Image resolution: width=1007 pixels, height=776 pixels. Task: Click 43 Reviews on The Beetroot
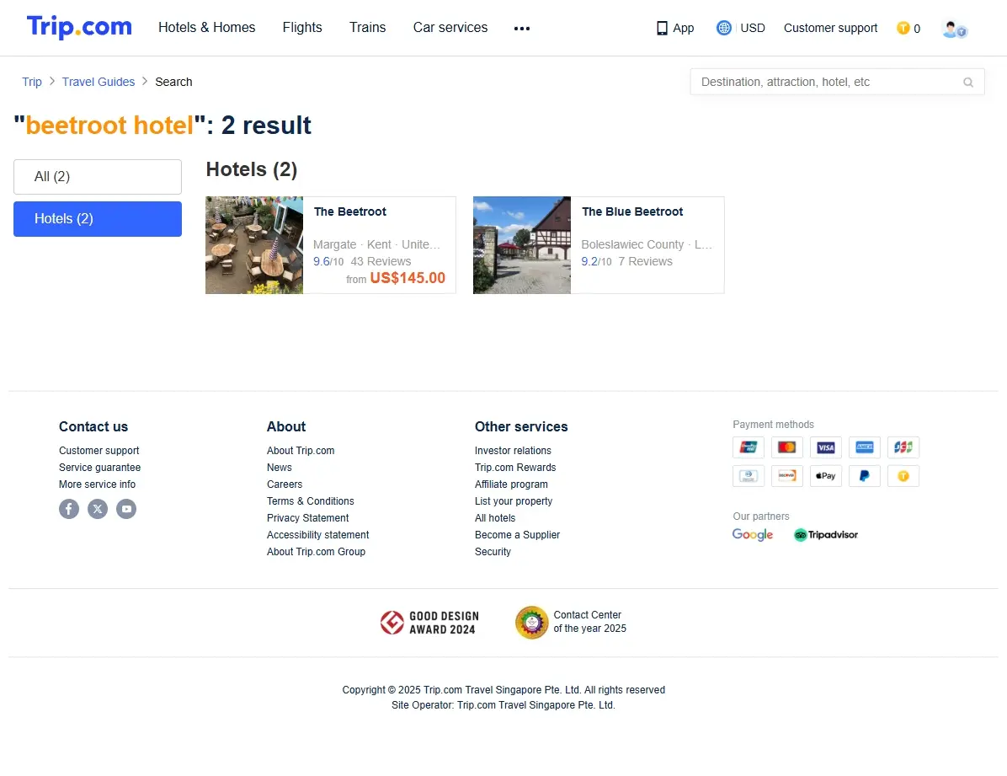[x=381, y=262]
